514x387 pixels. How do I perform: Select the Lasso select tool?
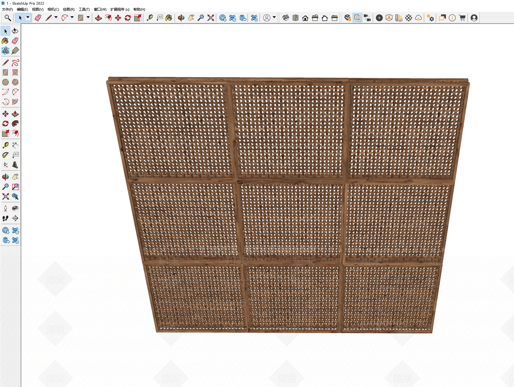15,31
